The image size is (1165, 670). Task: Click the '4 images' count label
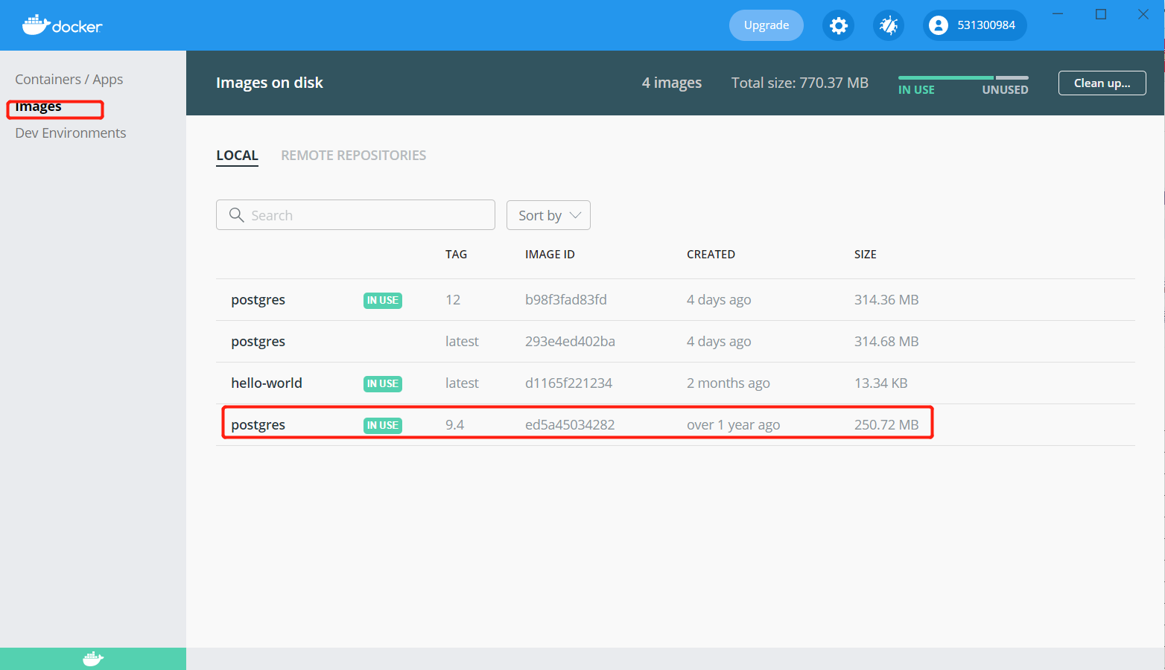tap(672, 83)
